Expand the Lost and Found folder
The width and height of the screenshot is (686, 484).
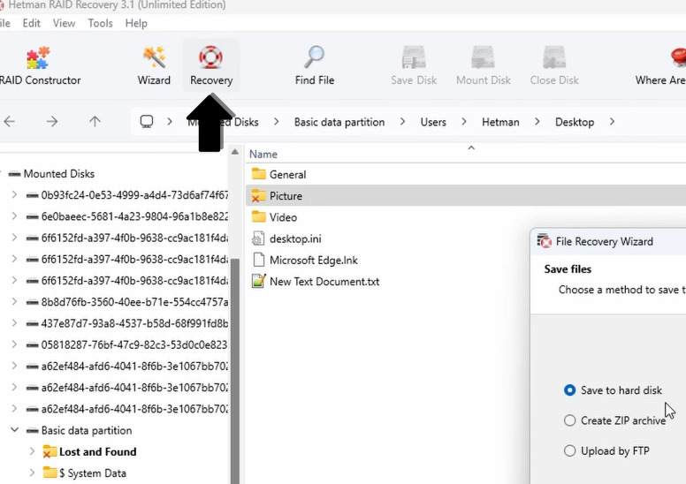coord(32,451)
